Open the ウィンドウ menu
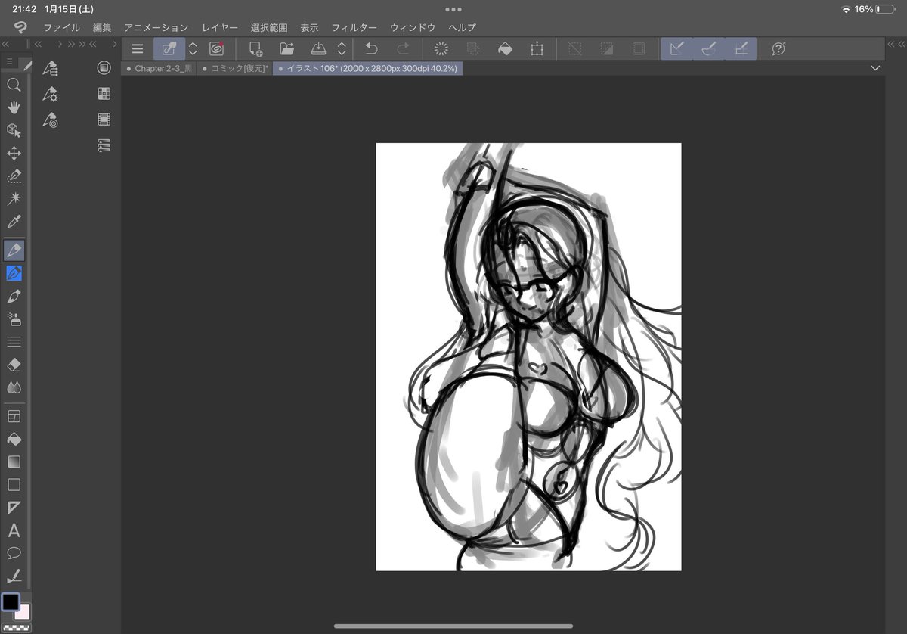 [413, 27]
